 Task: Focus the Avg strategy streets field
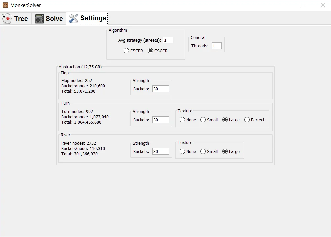[x=168, y=40]
